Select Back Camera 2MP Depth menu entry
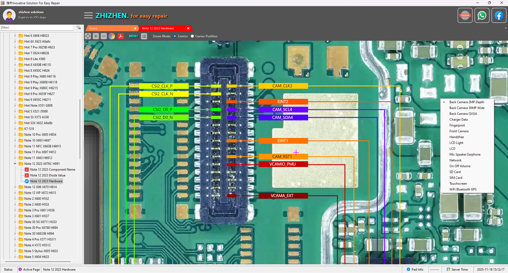Image resolution: width=508 pixels, height=273 pixels. click(x=467, y=102)
